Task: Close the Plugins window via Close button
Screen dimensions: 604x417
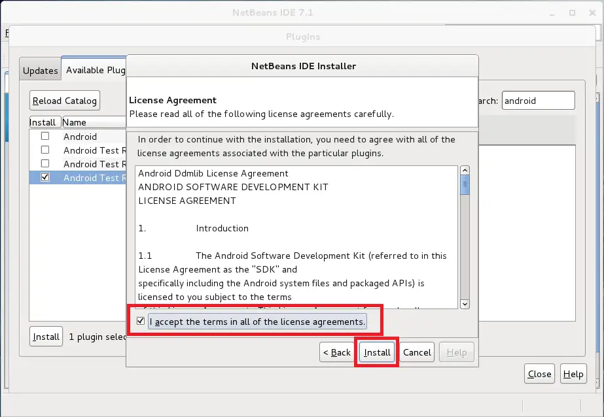Action: coord(539,374)
